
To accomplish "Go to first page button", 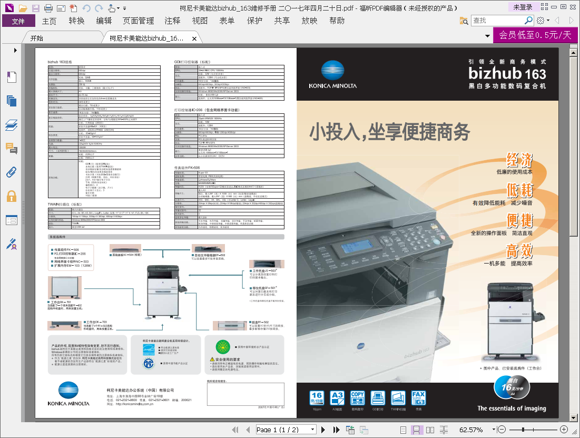I will click(x=235, y=430).
